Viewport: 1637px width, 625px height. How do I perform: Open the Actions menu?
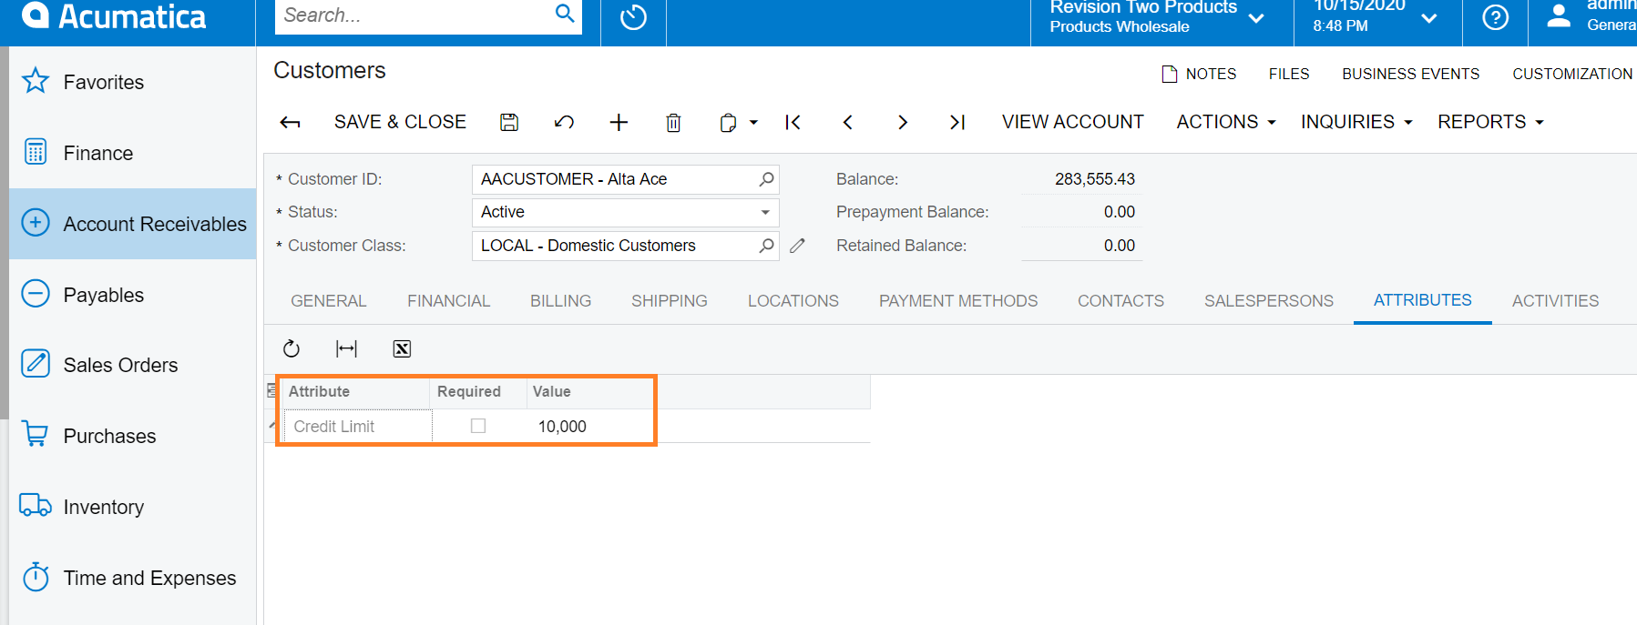(x=1226, y=122)
